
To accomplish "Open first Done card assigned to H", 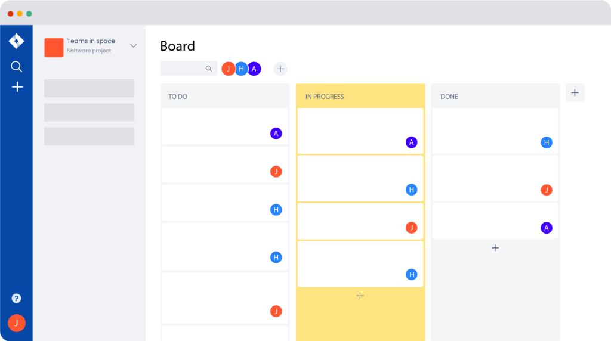I will (x=495, y=131).
